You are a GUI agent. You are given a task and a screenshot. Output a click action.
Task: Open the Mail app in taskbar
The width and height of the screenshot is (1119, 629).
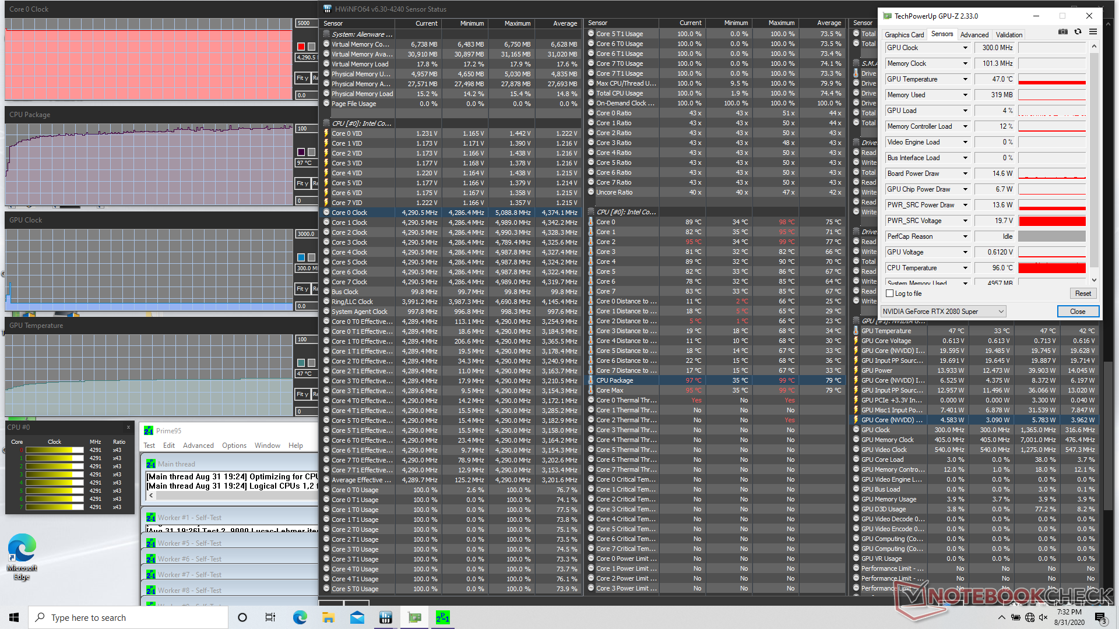point(357,617)
